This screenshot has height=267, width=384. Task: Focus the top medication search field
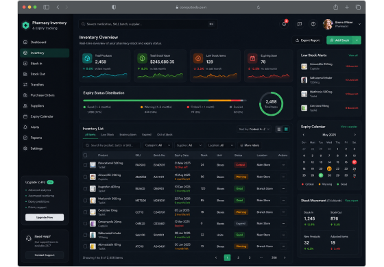(x=148, y=24)
